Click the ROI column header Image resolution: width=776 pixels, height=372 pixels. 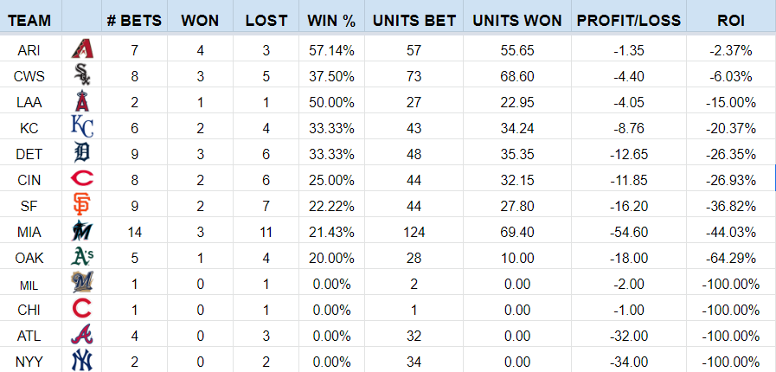(730, 20)
